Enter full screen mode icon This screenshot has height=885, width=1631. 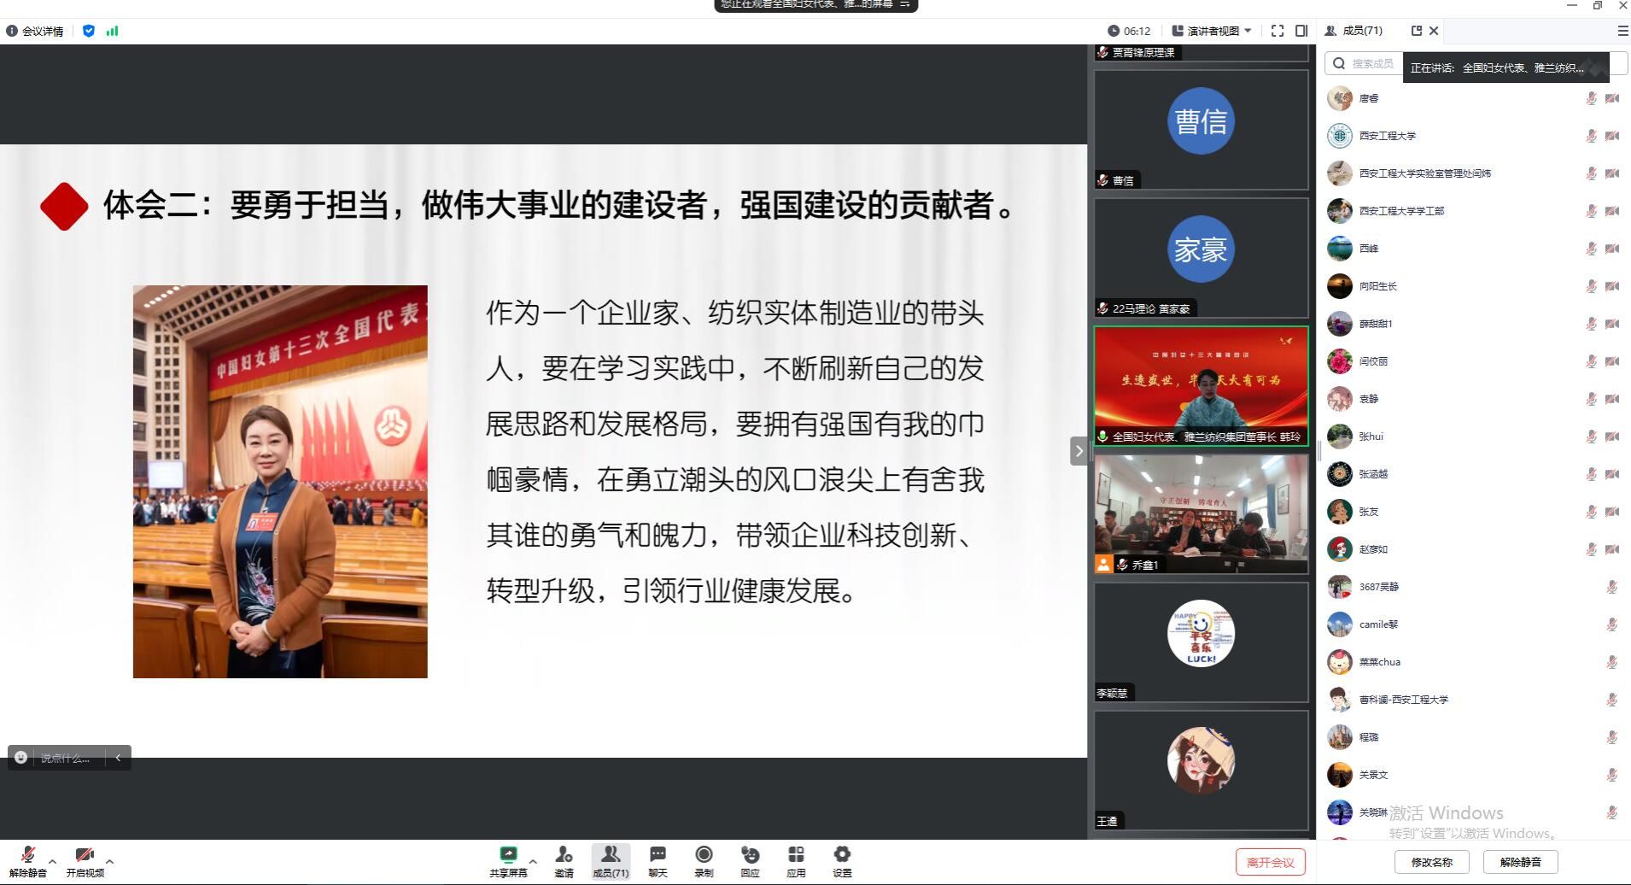point(1277,31)
